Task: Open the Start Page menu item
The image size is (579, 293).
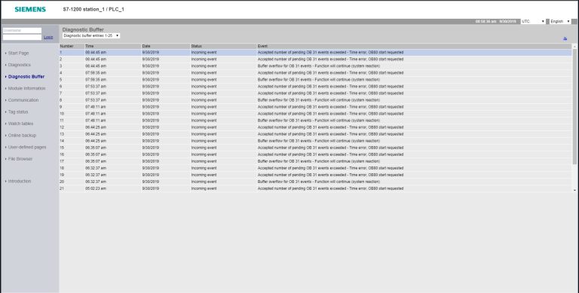Action: [x=18, y=53]
